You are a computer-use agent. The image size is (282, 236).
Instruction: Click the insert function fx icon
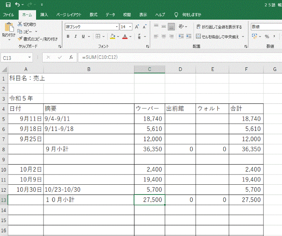[71, 57]
